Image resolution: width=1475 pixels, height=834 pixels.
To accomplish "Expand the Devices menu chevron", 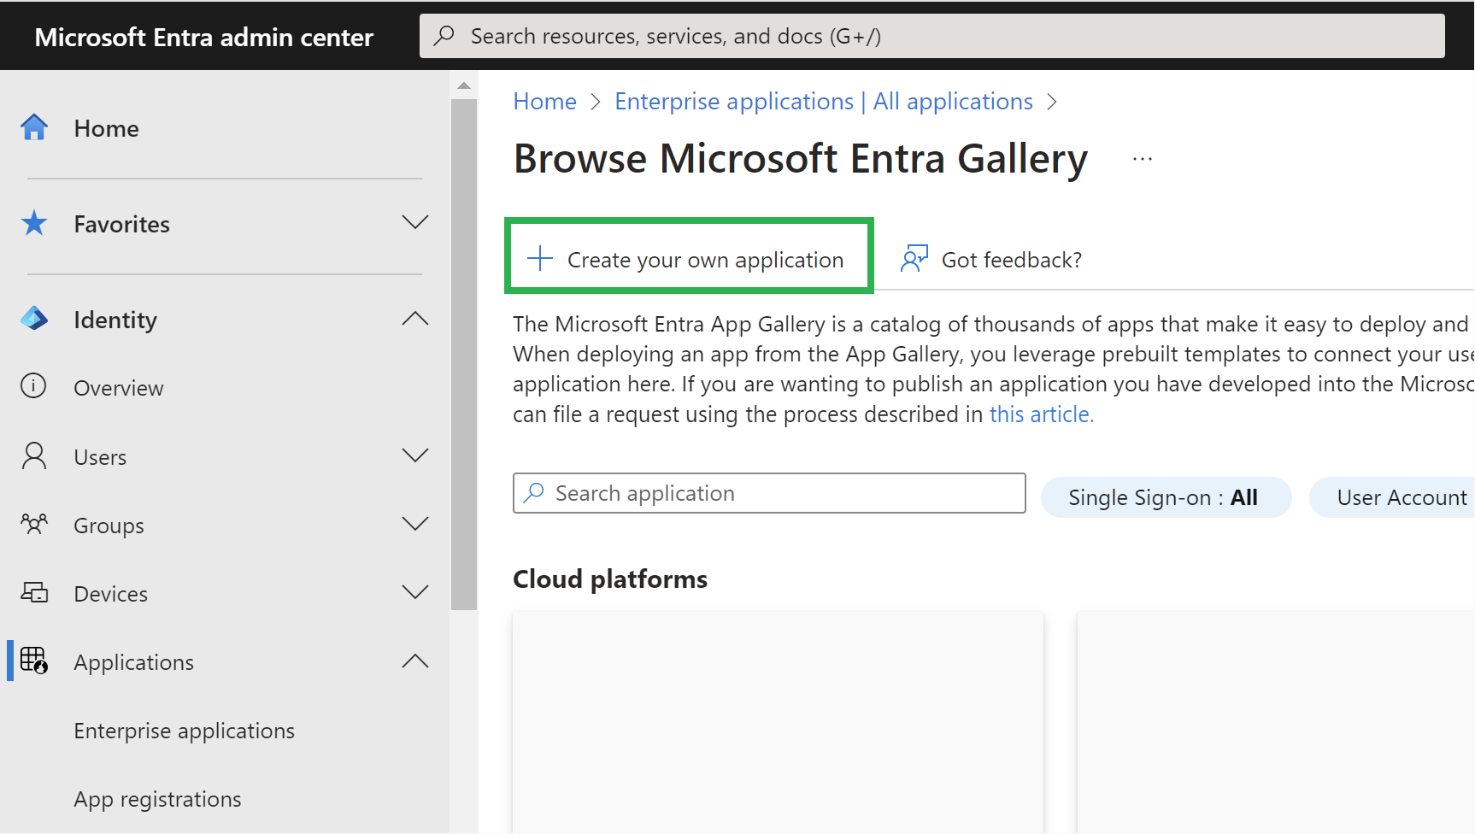I will click(x=415, y=592).
